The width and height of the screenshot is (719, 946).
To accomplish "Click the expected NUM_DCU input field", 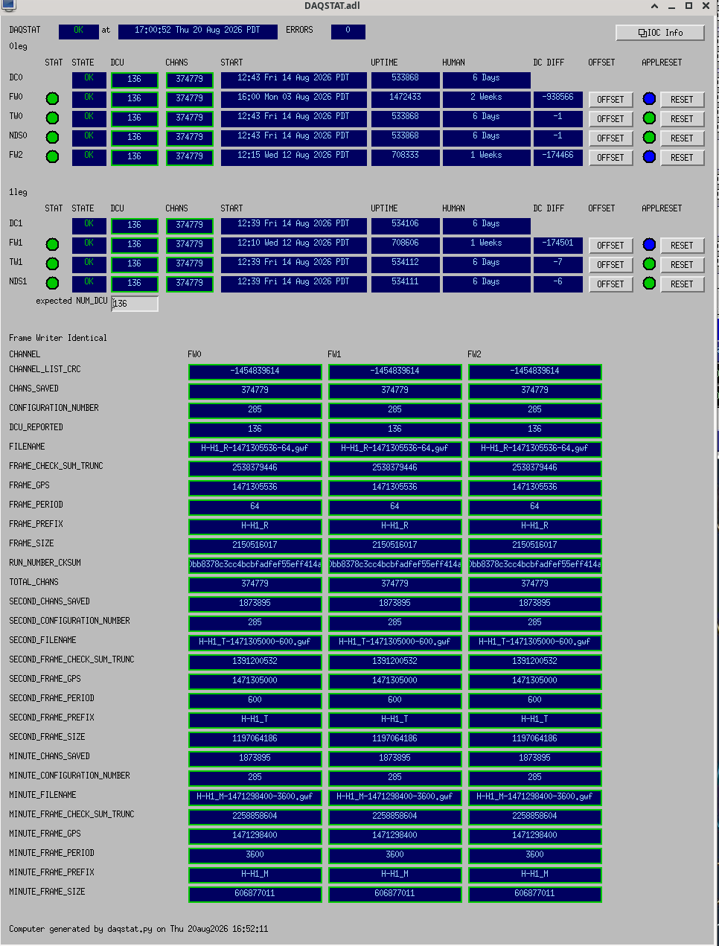I will click(x=135, y=304).
